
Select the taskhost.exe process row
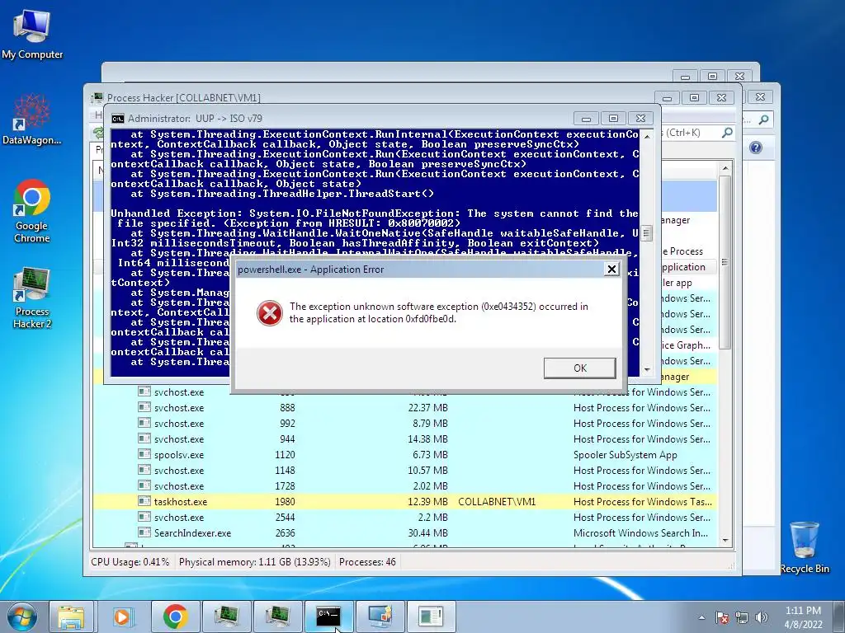coord(404,502)
